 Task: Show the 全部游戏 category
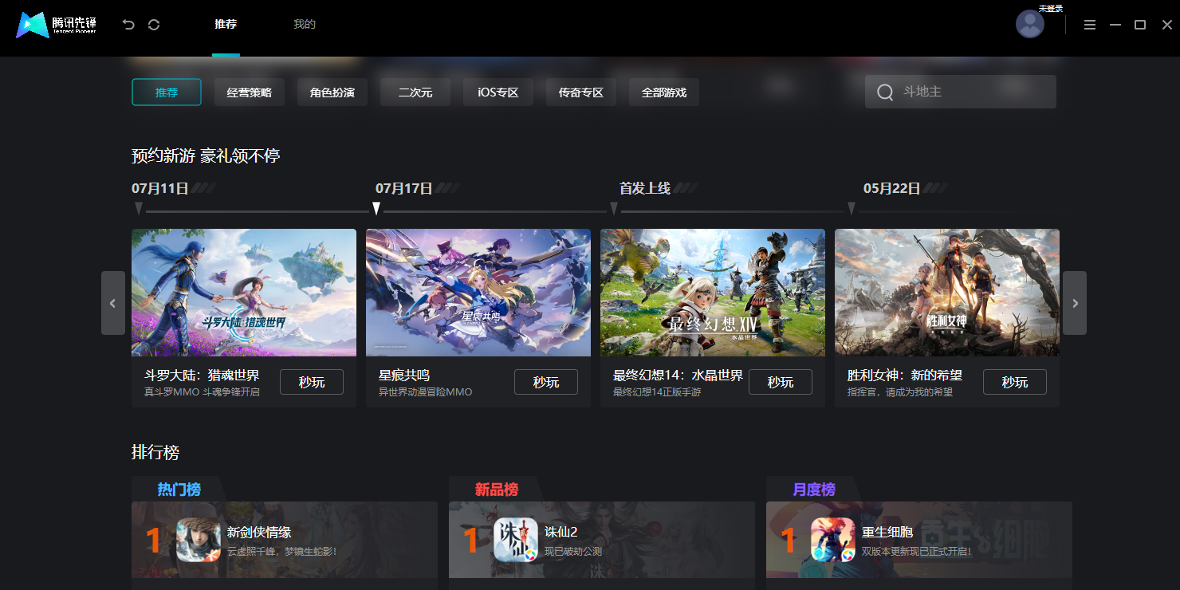(x=664, y=92)
